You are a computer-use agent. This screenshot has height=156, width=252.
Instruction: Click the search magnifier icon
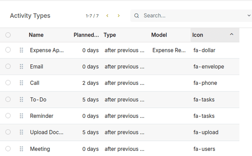click(137, 16)
